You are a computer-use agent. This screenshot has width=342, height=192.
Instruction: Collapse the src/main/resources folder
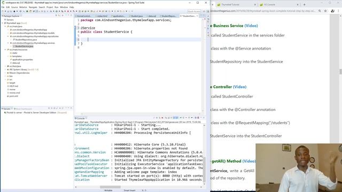5,50
